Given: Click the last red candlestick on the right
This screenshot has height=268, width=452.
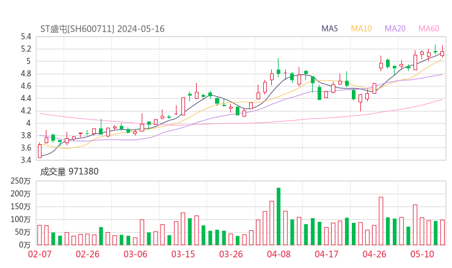Looking at the screenshot, I should [x=442, y=52].
